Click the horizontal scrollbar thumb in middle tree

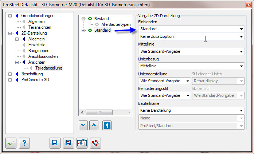click(99, 112)
